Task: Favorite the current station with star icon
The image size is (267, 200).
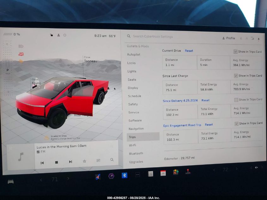Action: click(84, 161)
